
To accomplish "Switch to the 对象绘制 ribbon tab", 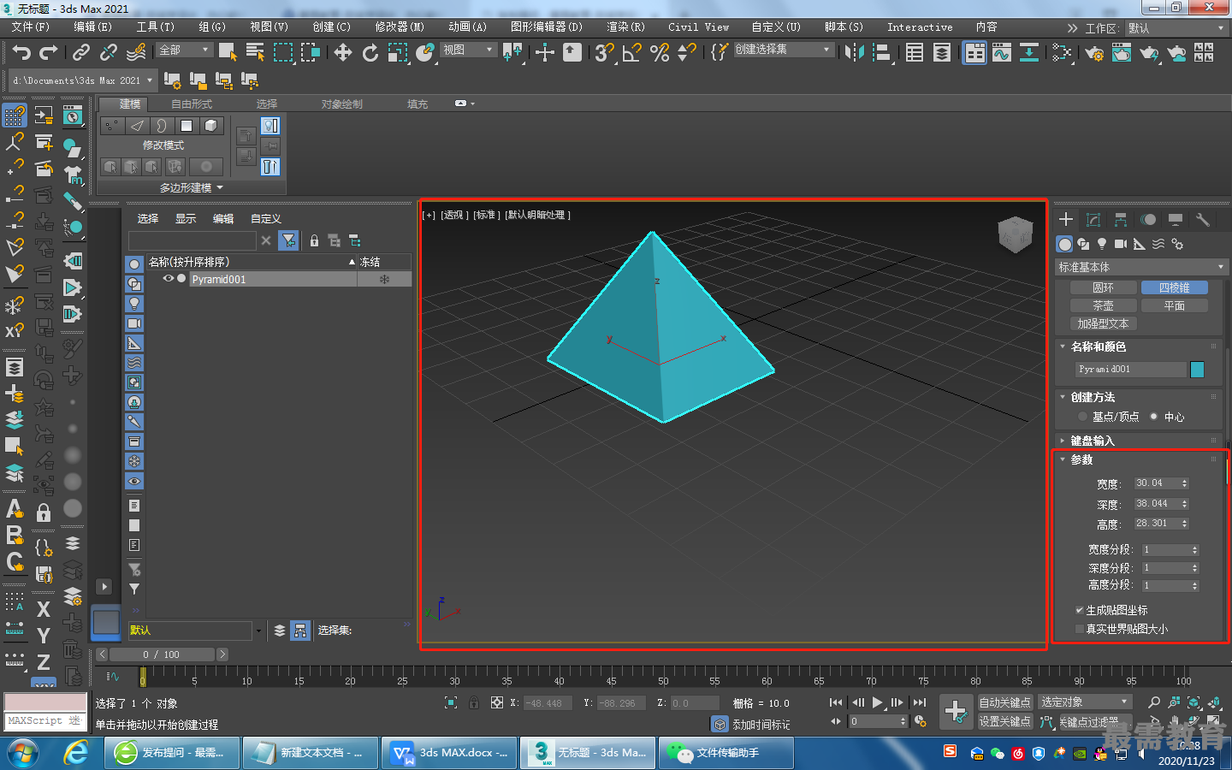I will point(342,104).
